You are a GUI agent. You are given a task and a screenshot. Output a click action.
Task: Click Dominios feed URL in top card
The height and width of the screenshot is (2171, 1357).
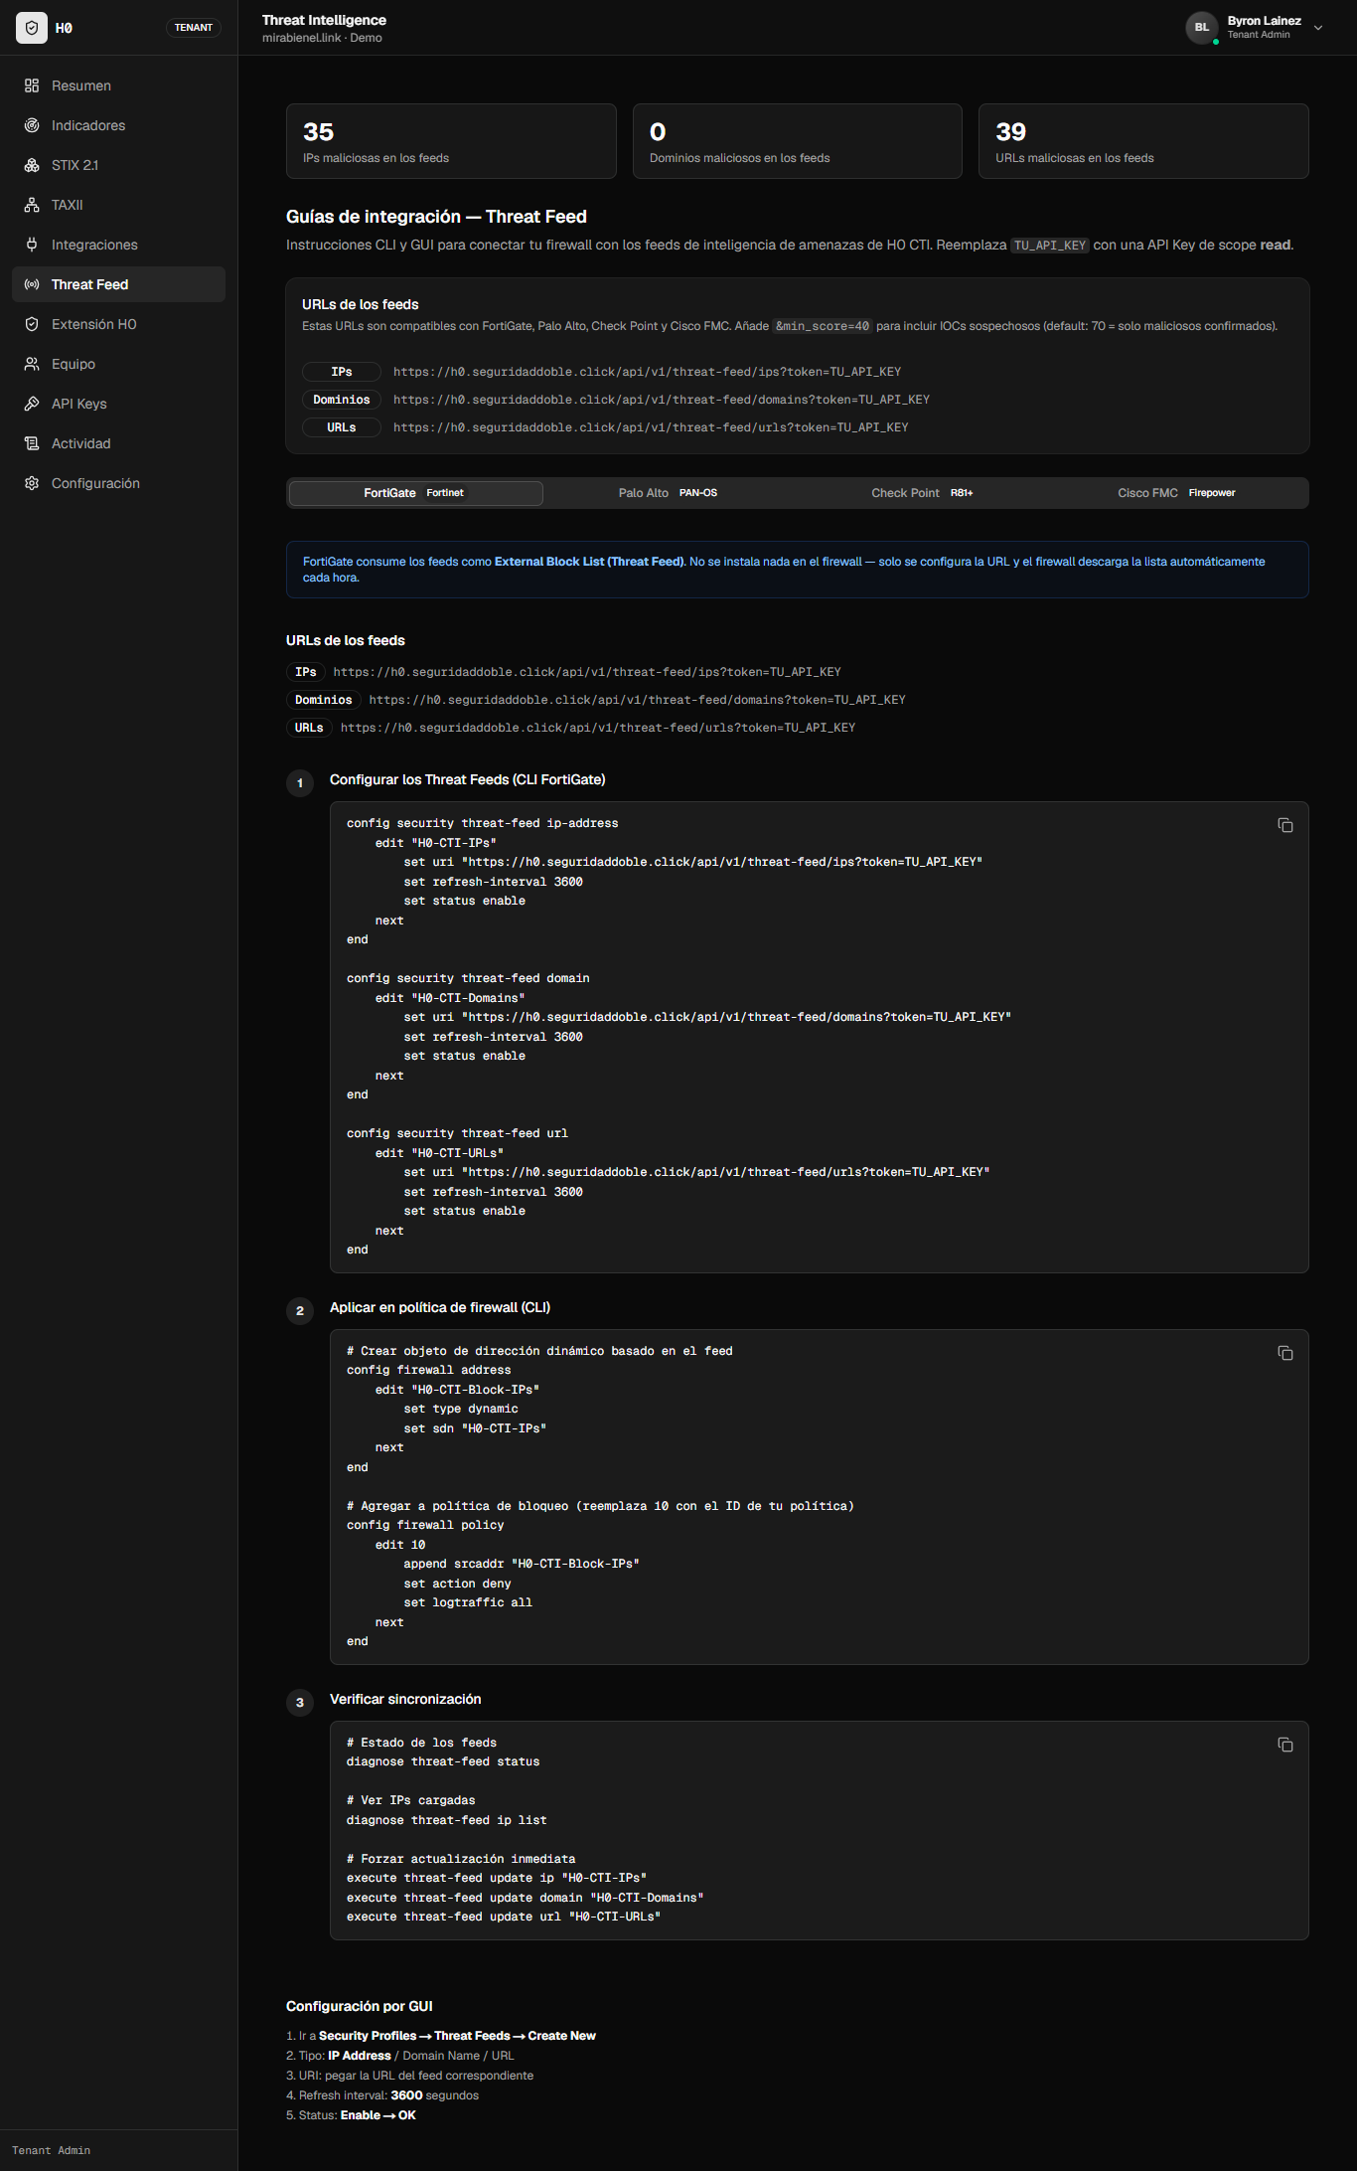pos(662,400)
